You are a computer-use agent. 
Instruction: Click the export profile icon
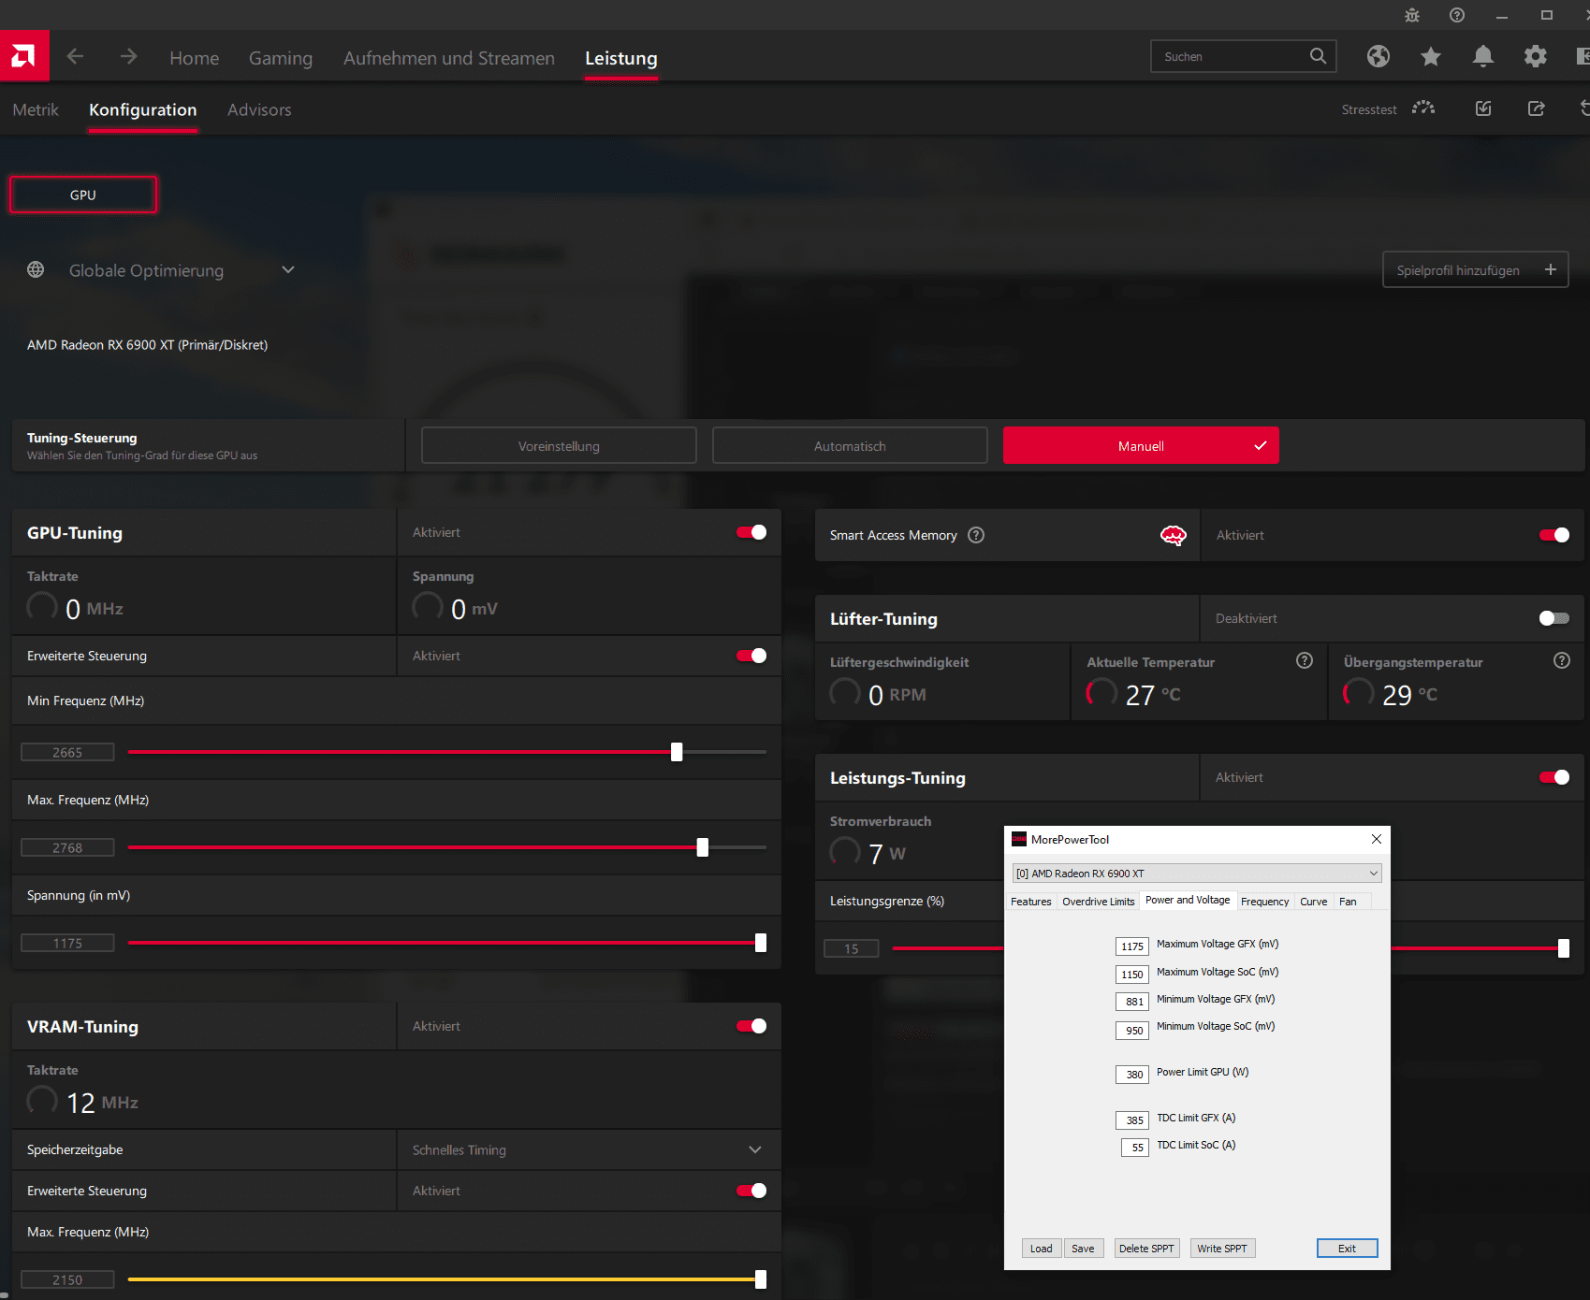click(1536, 108)
